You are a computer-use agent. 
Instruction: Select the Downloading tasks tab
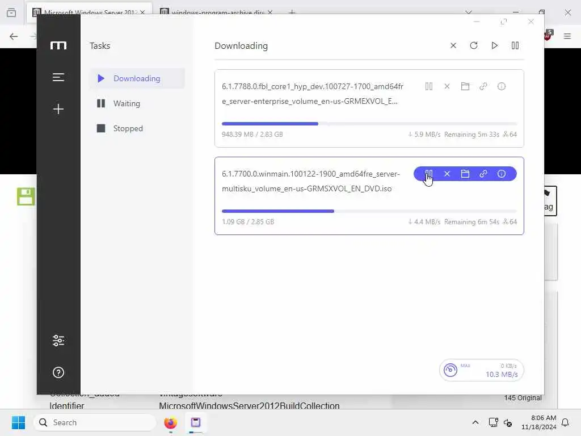137,78
